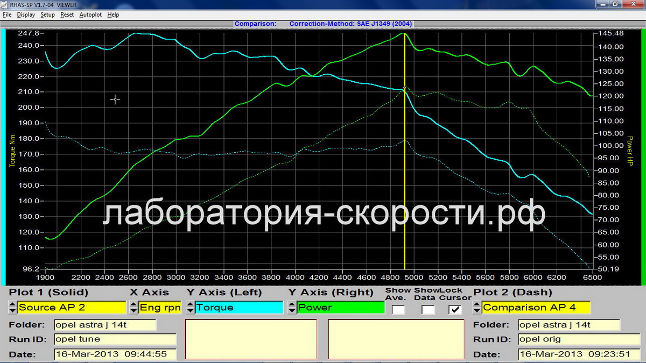This screenshot has width=646, height=363.
Task: Enable the Show Ave. checkbox
Action: [398, 309]
